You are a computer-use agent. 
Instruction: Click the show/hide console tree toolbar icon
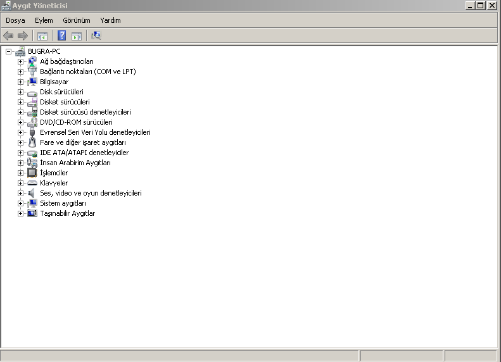(42, 36)
